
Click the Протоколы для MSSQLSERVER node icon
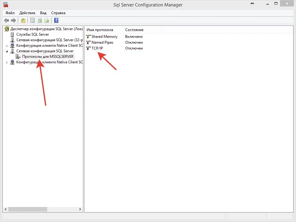(18, 57)
